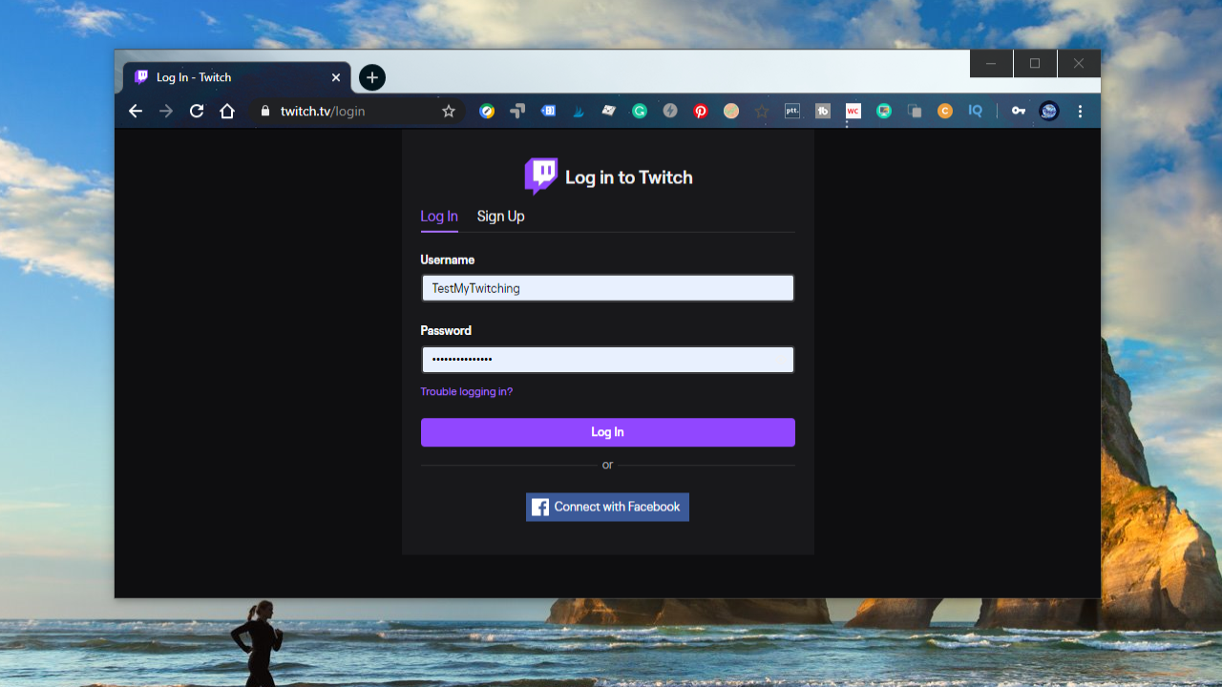This screenshot has height=687, width=1222.
Task: Focus the Username input field
Action: click(608, 288)
